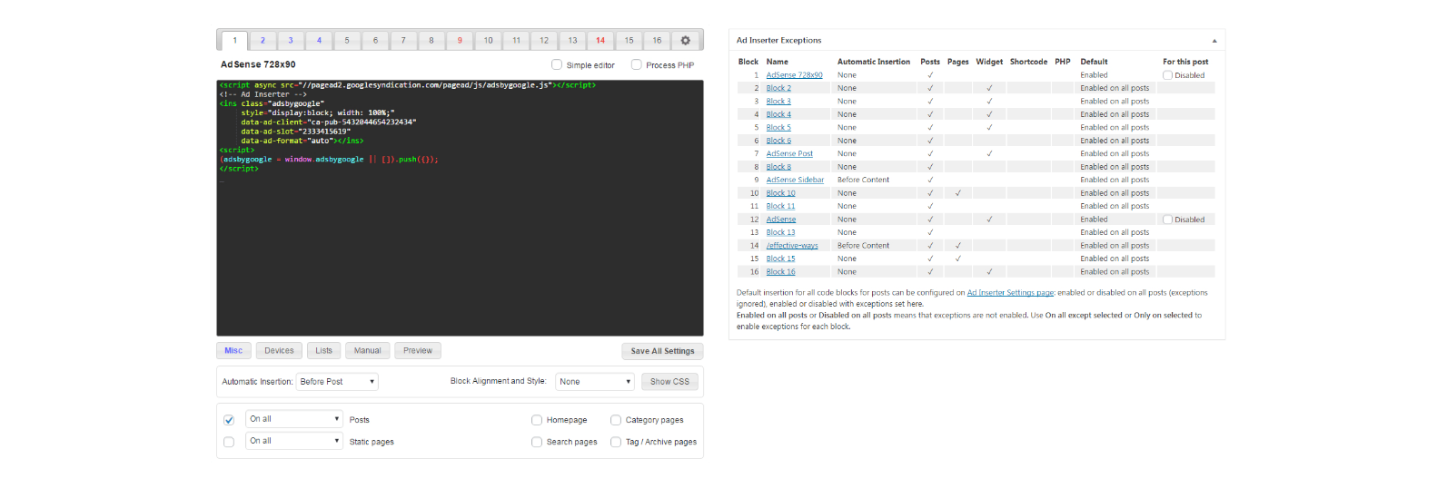1437x488 pixels.
Task: Switch to block tab 3
Action: pyautogui.click(x=291, y=41)
